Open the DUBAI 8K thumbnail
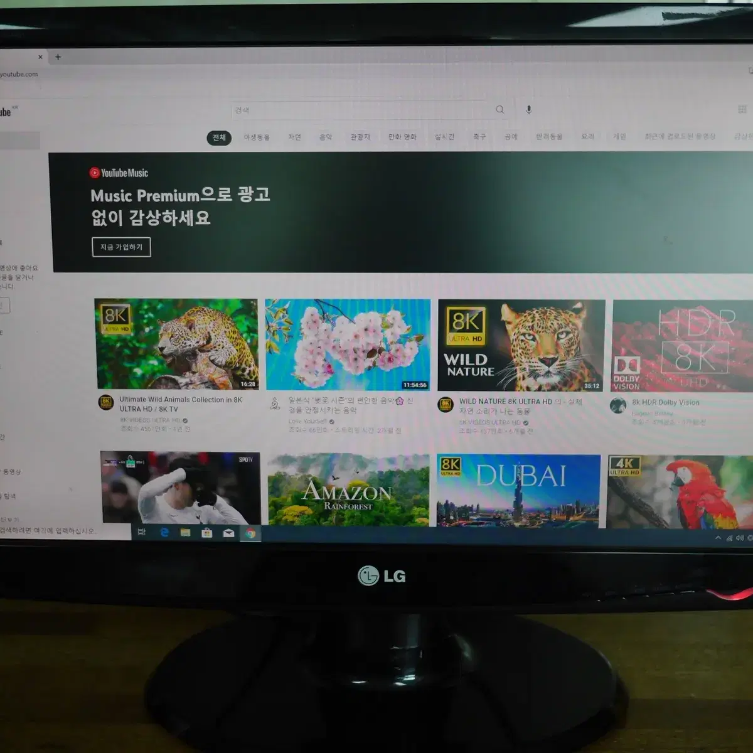This screenshot has height=753, width=753. [x=518, y=491]
